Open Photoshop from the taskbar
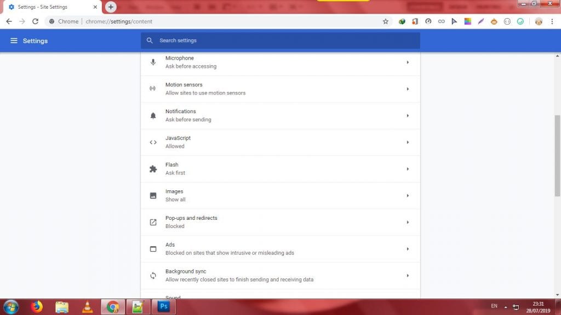This screenshot has width=561, height=315. (164, 307)
